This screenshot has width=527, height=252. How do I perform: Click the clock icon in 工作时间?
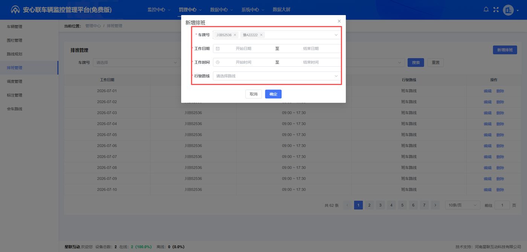pos(218,62)
